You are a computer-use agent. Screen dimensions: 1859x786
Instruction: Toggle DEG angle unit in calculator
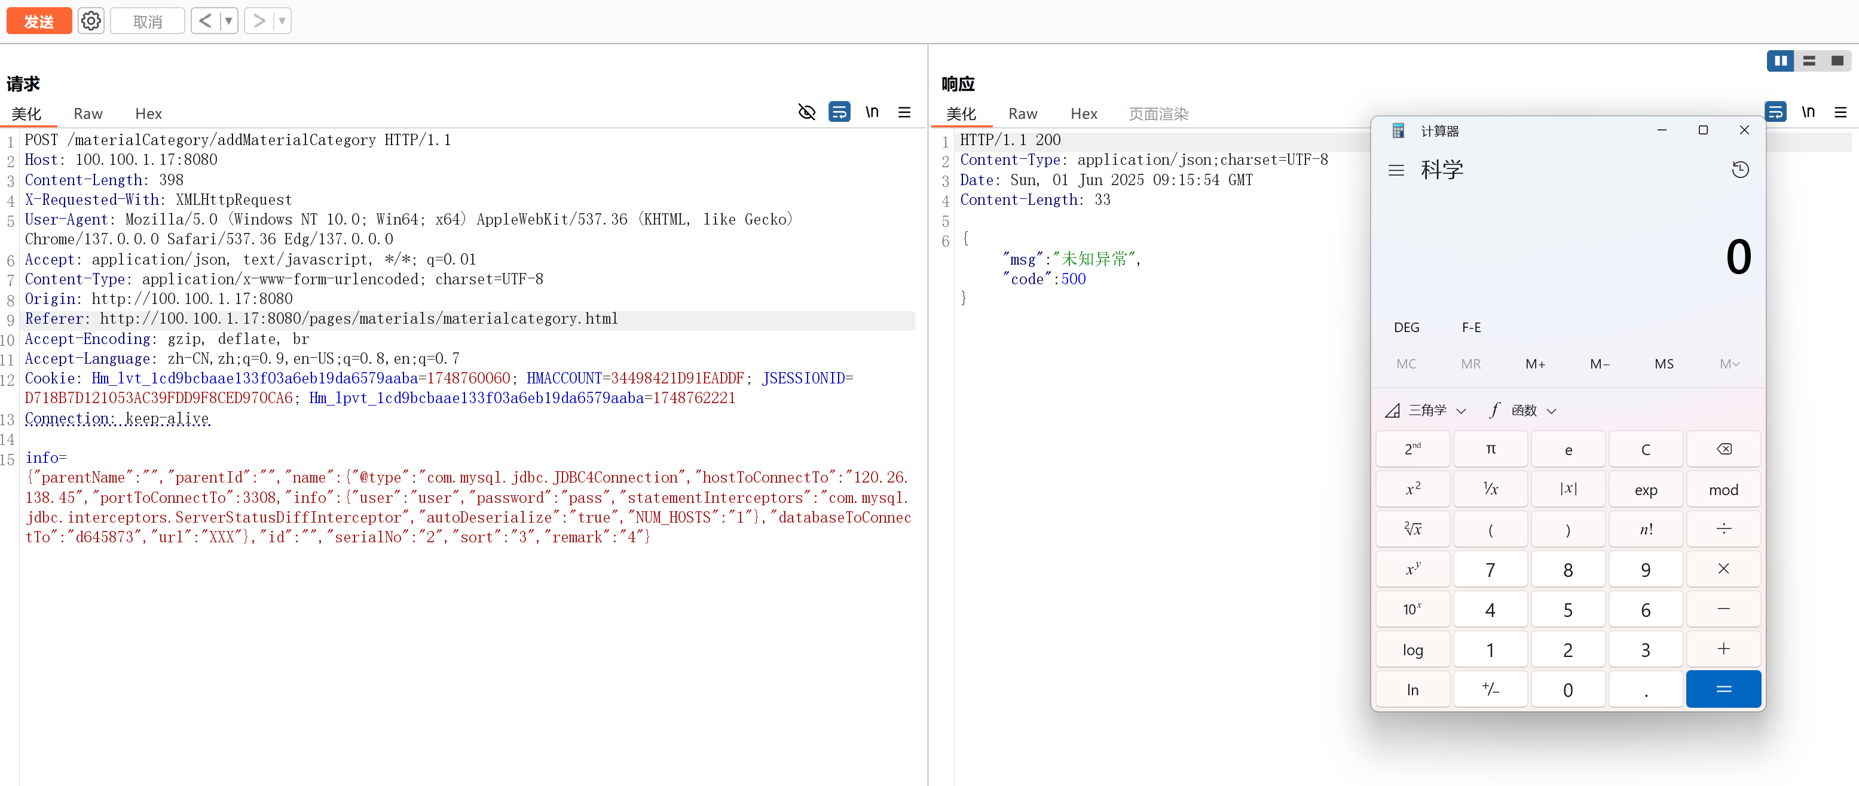1406,327
